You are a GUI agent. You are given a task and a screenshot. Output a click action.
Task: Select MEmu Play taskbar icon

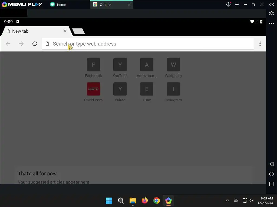click(x=168, y=201)
